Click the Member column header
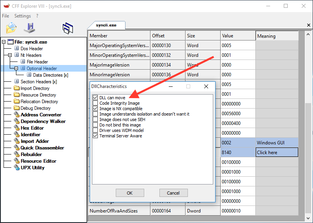The width and height of the screenshot is (313, 223). click(119, 36)
